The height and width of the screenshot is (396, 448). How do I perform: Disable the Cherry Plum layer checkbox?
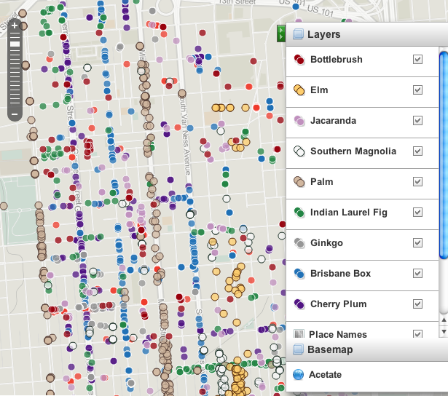[x=417, y=304]
